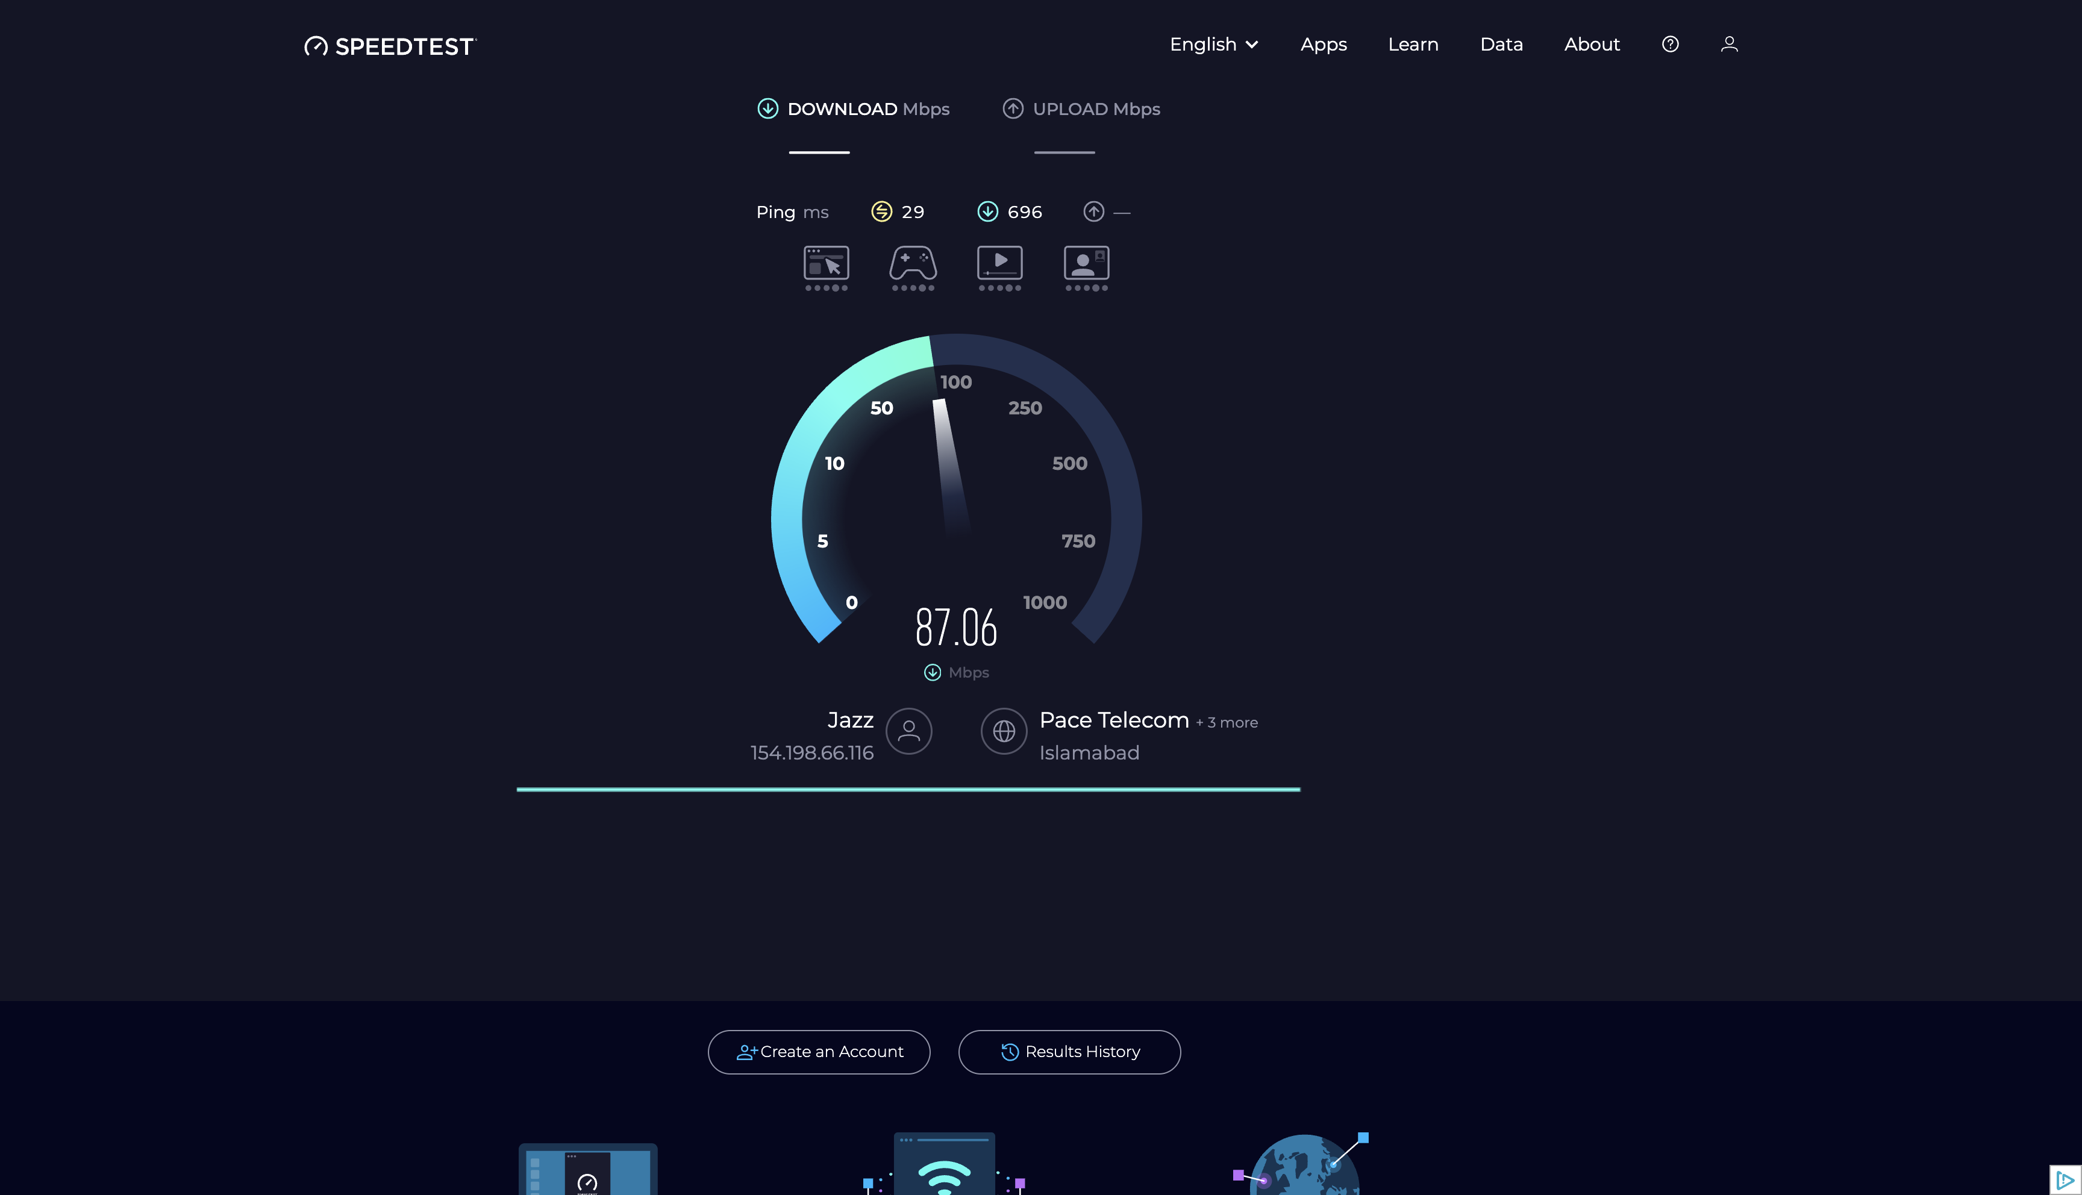Viewport: 2082px width, 1195px height.
Task: Open the Learn menu
Action: click(1412, 45)
